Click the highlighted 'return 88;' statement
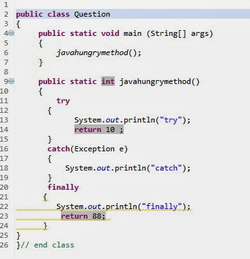The width and height of the screenshot is (250, 259). tap(83, 216)
